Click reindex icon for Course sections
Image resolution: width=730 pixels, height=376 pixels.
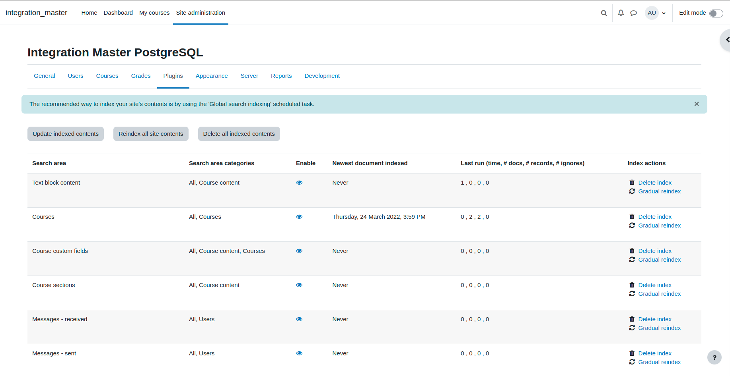[x=632, y=294]
